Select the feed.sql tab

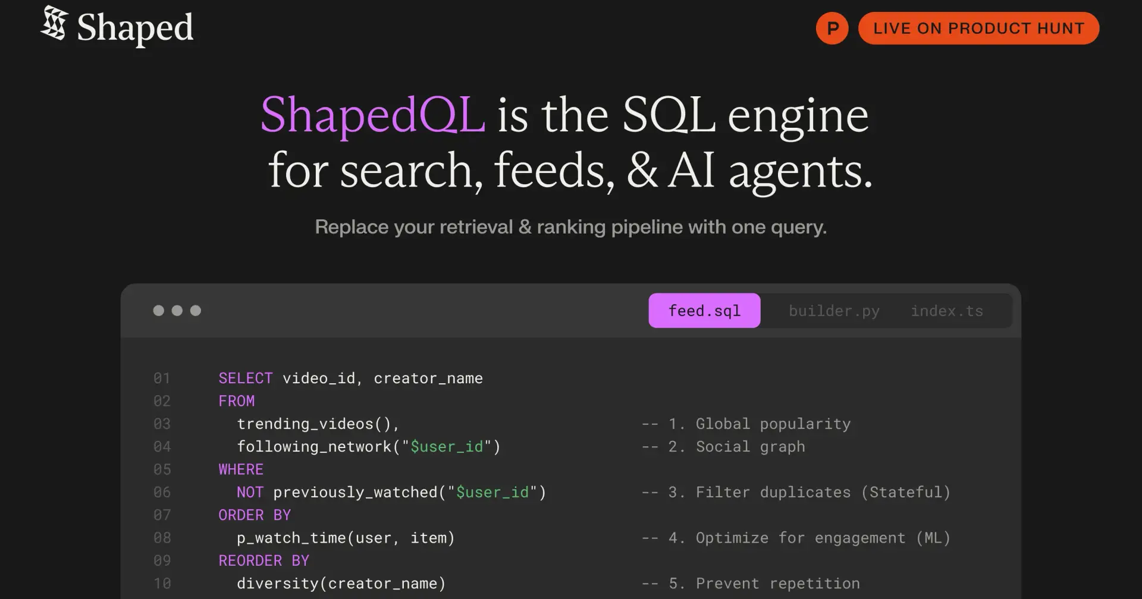pyautogui.click(x=704, y=310)
